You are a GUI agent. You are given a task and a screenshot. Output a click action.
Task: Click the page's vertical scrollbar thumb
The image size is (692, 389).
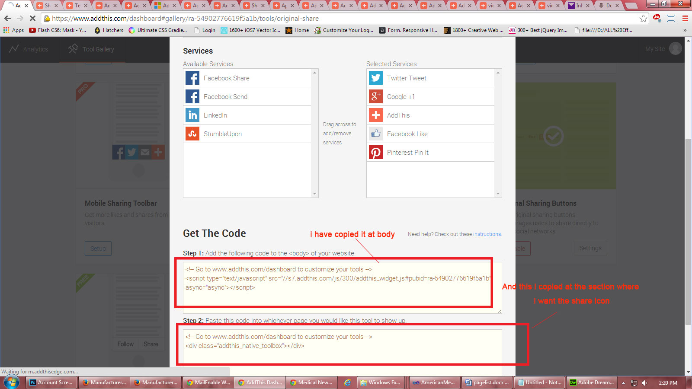click(688, 231)
